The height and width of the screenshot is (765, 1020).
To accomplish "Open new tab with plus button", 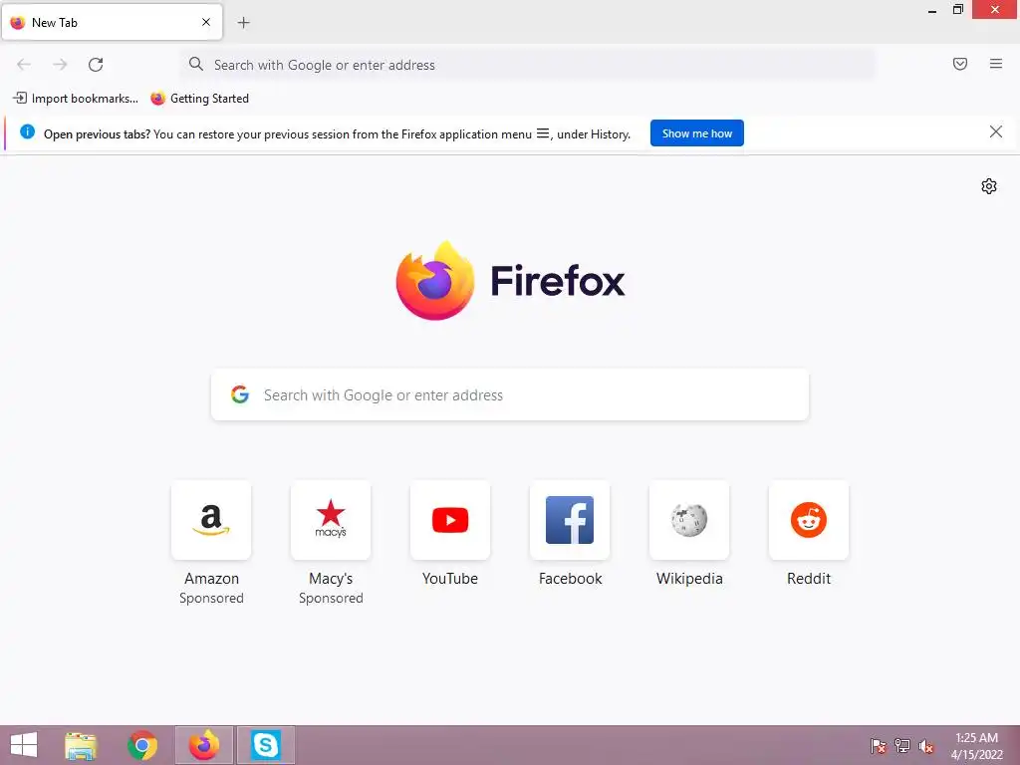I will [x=243, y=23].
